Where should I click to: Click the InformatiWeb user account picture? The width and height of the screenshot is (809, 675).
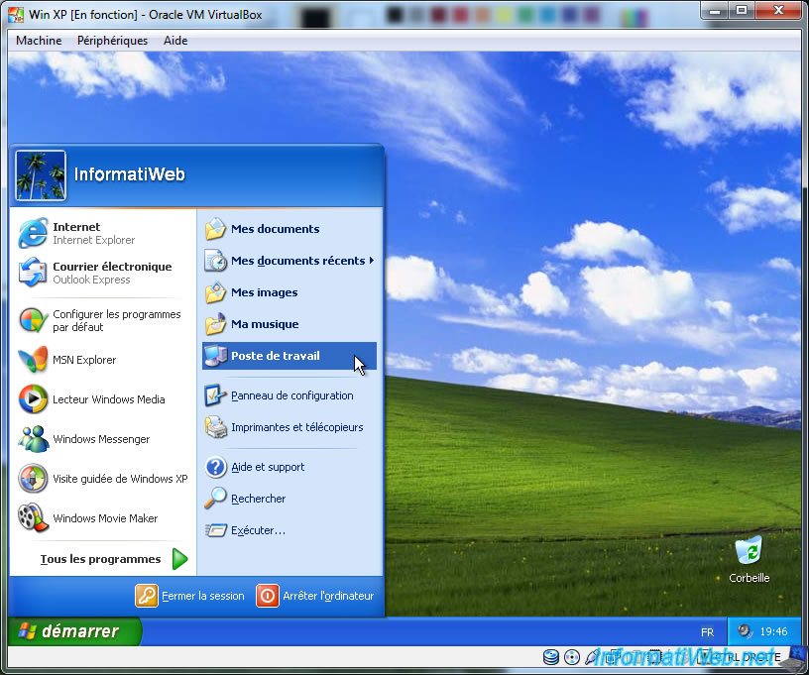[x=41, y=175]
